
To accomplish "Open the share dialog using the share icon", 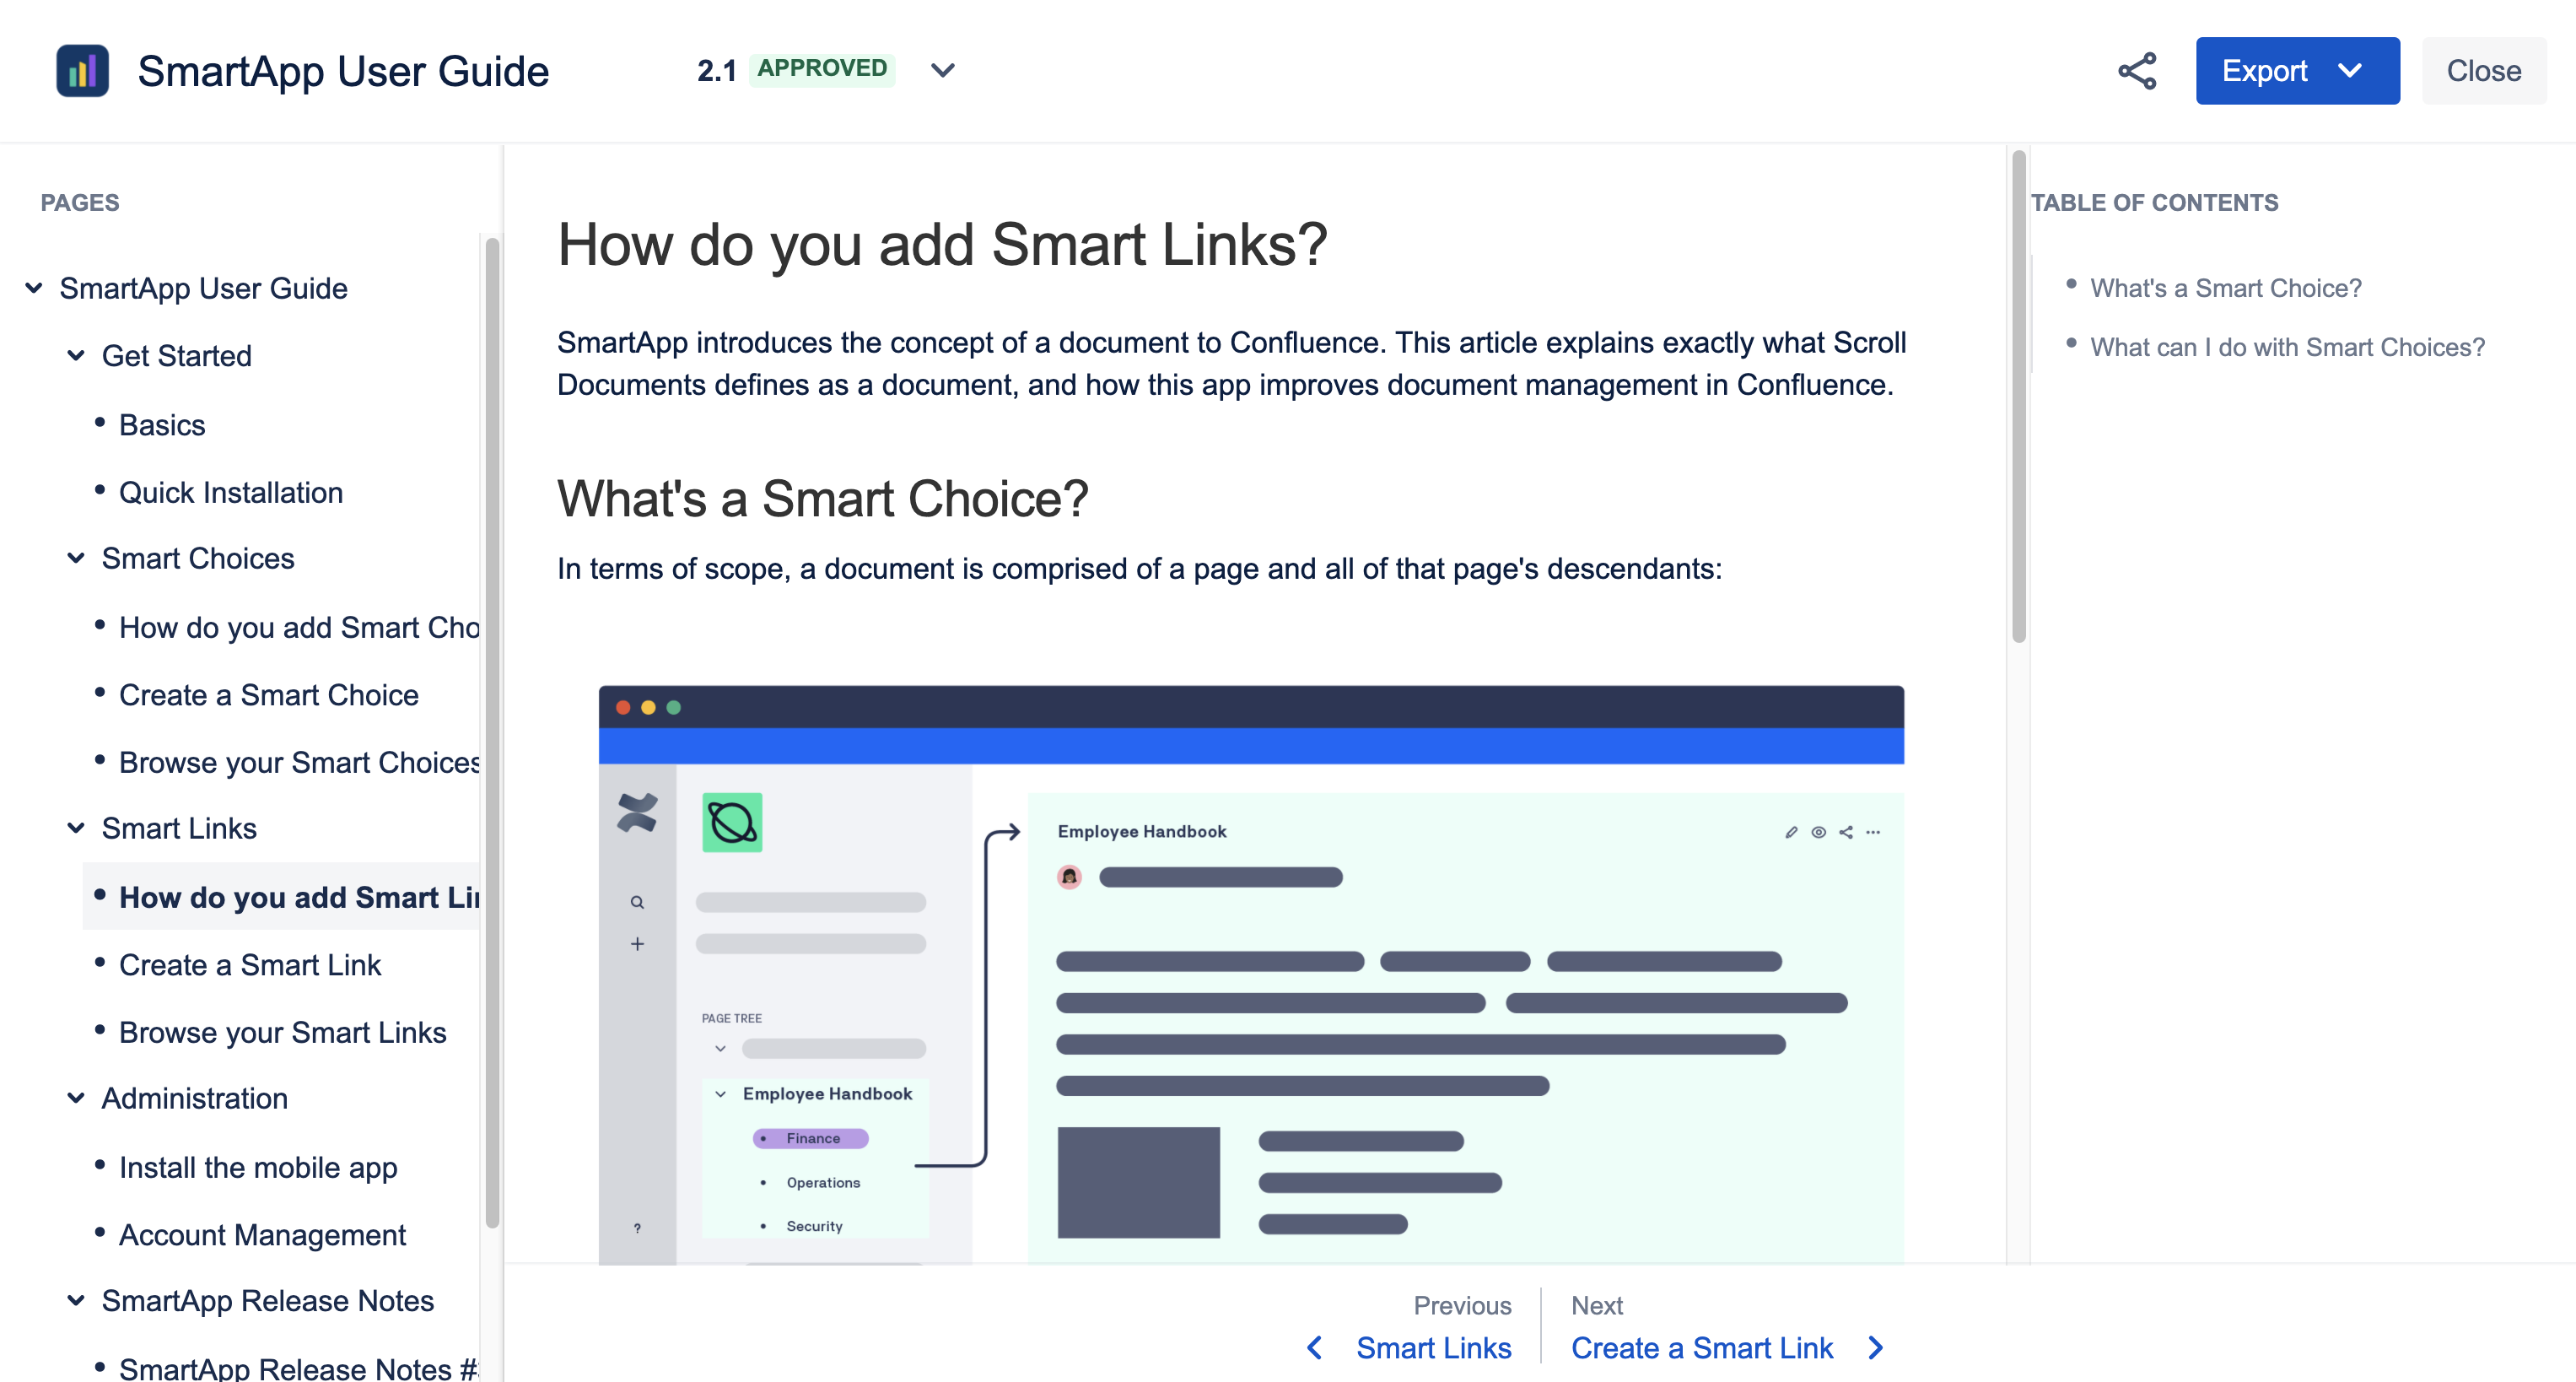I will point(2136,70).
